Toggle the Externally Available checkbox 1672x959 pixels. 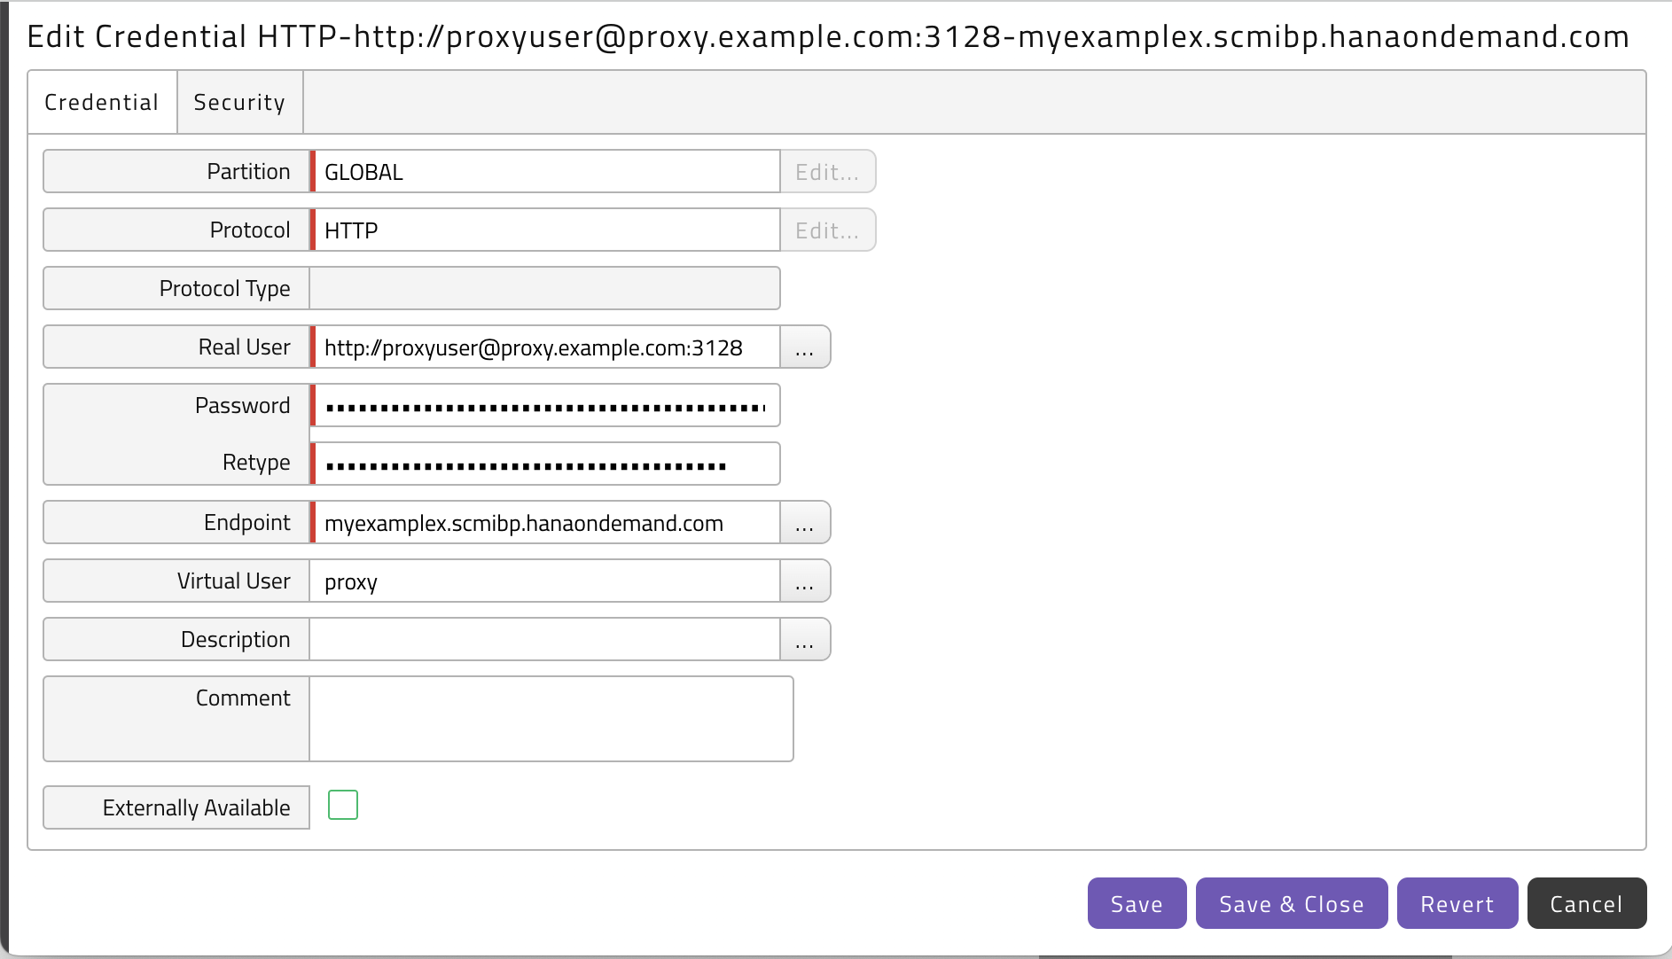pyautogui.click(x=343, y=805)
